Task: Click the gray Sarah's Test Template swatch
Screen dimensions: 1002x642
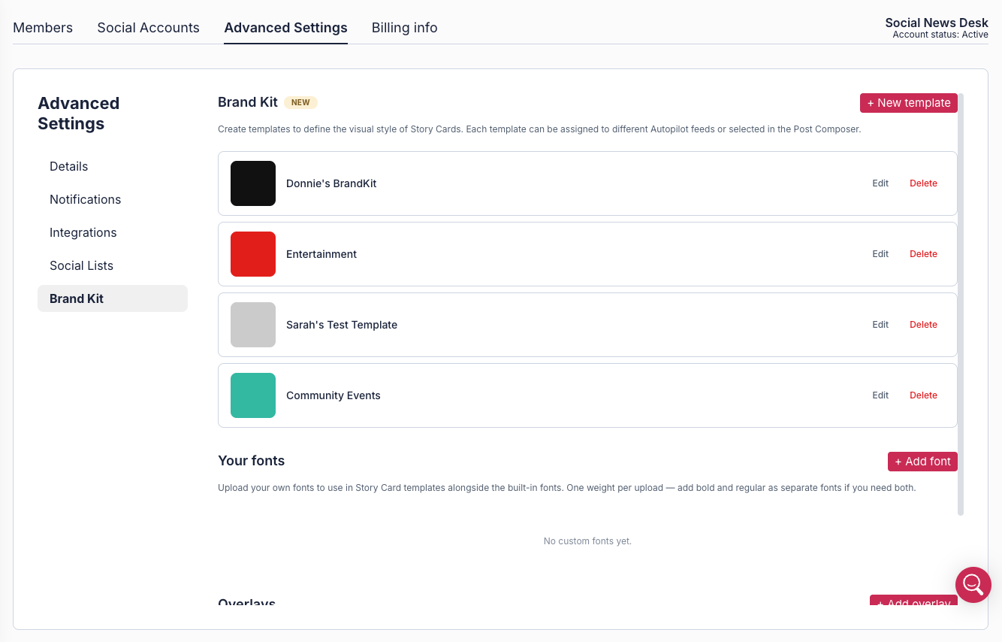Action: 253,325
